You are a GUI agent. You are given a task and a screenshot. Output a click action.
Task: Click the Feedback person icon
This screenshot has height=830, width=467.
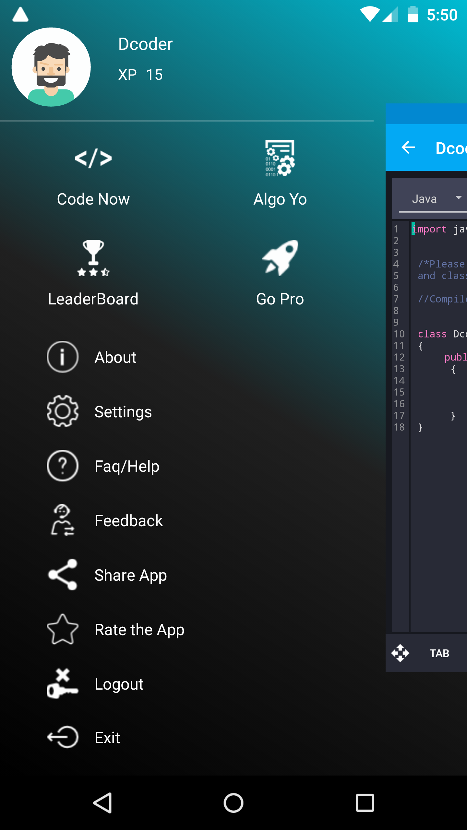coord(63,520)
